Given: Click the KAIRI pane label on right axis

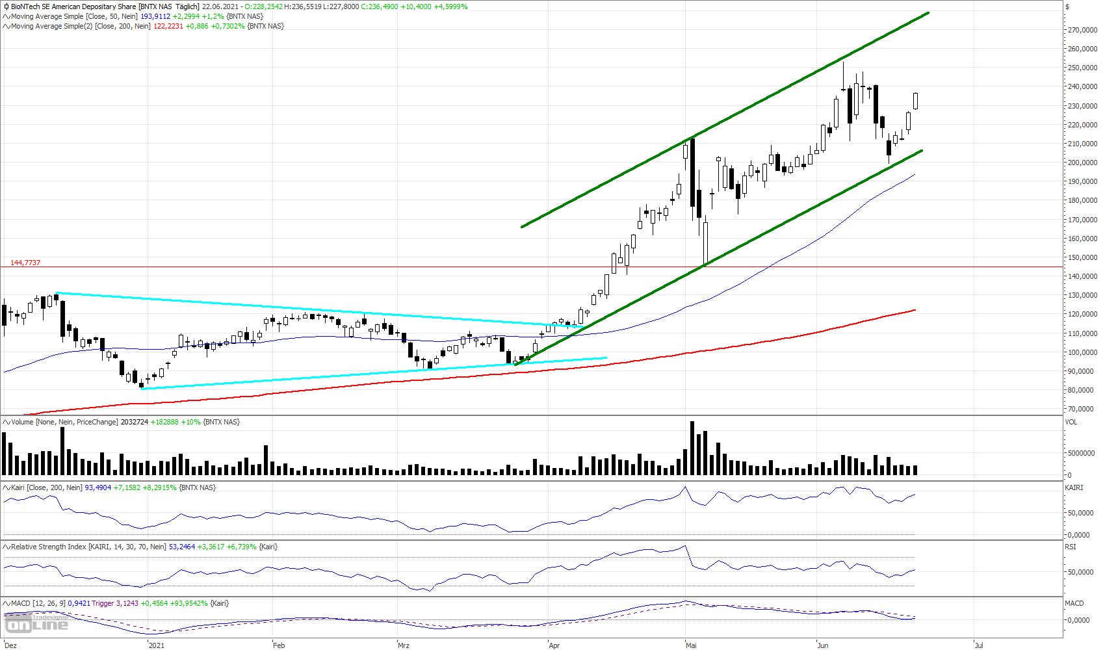Looking at the screenshot, I should 1074,487.
